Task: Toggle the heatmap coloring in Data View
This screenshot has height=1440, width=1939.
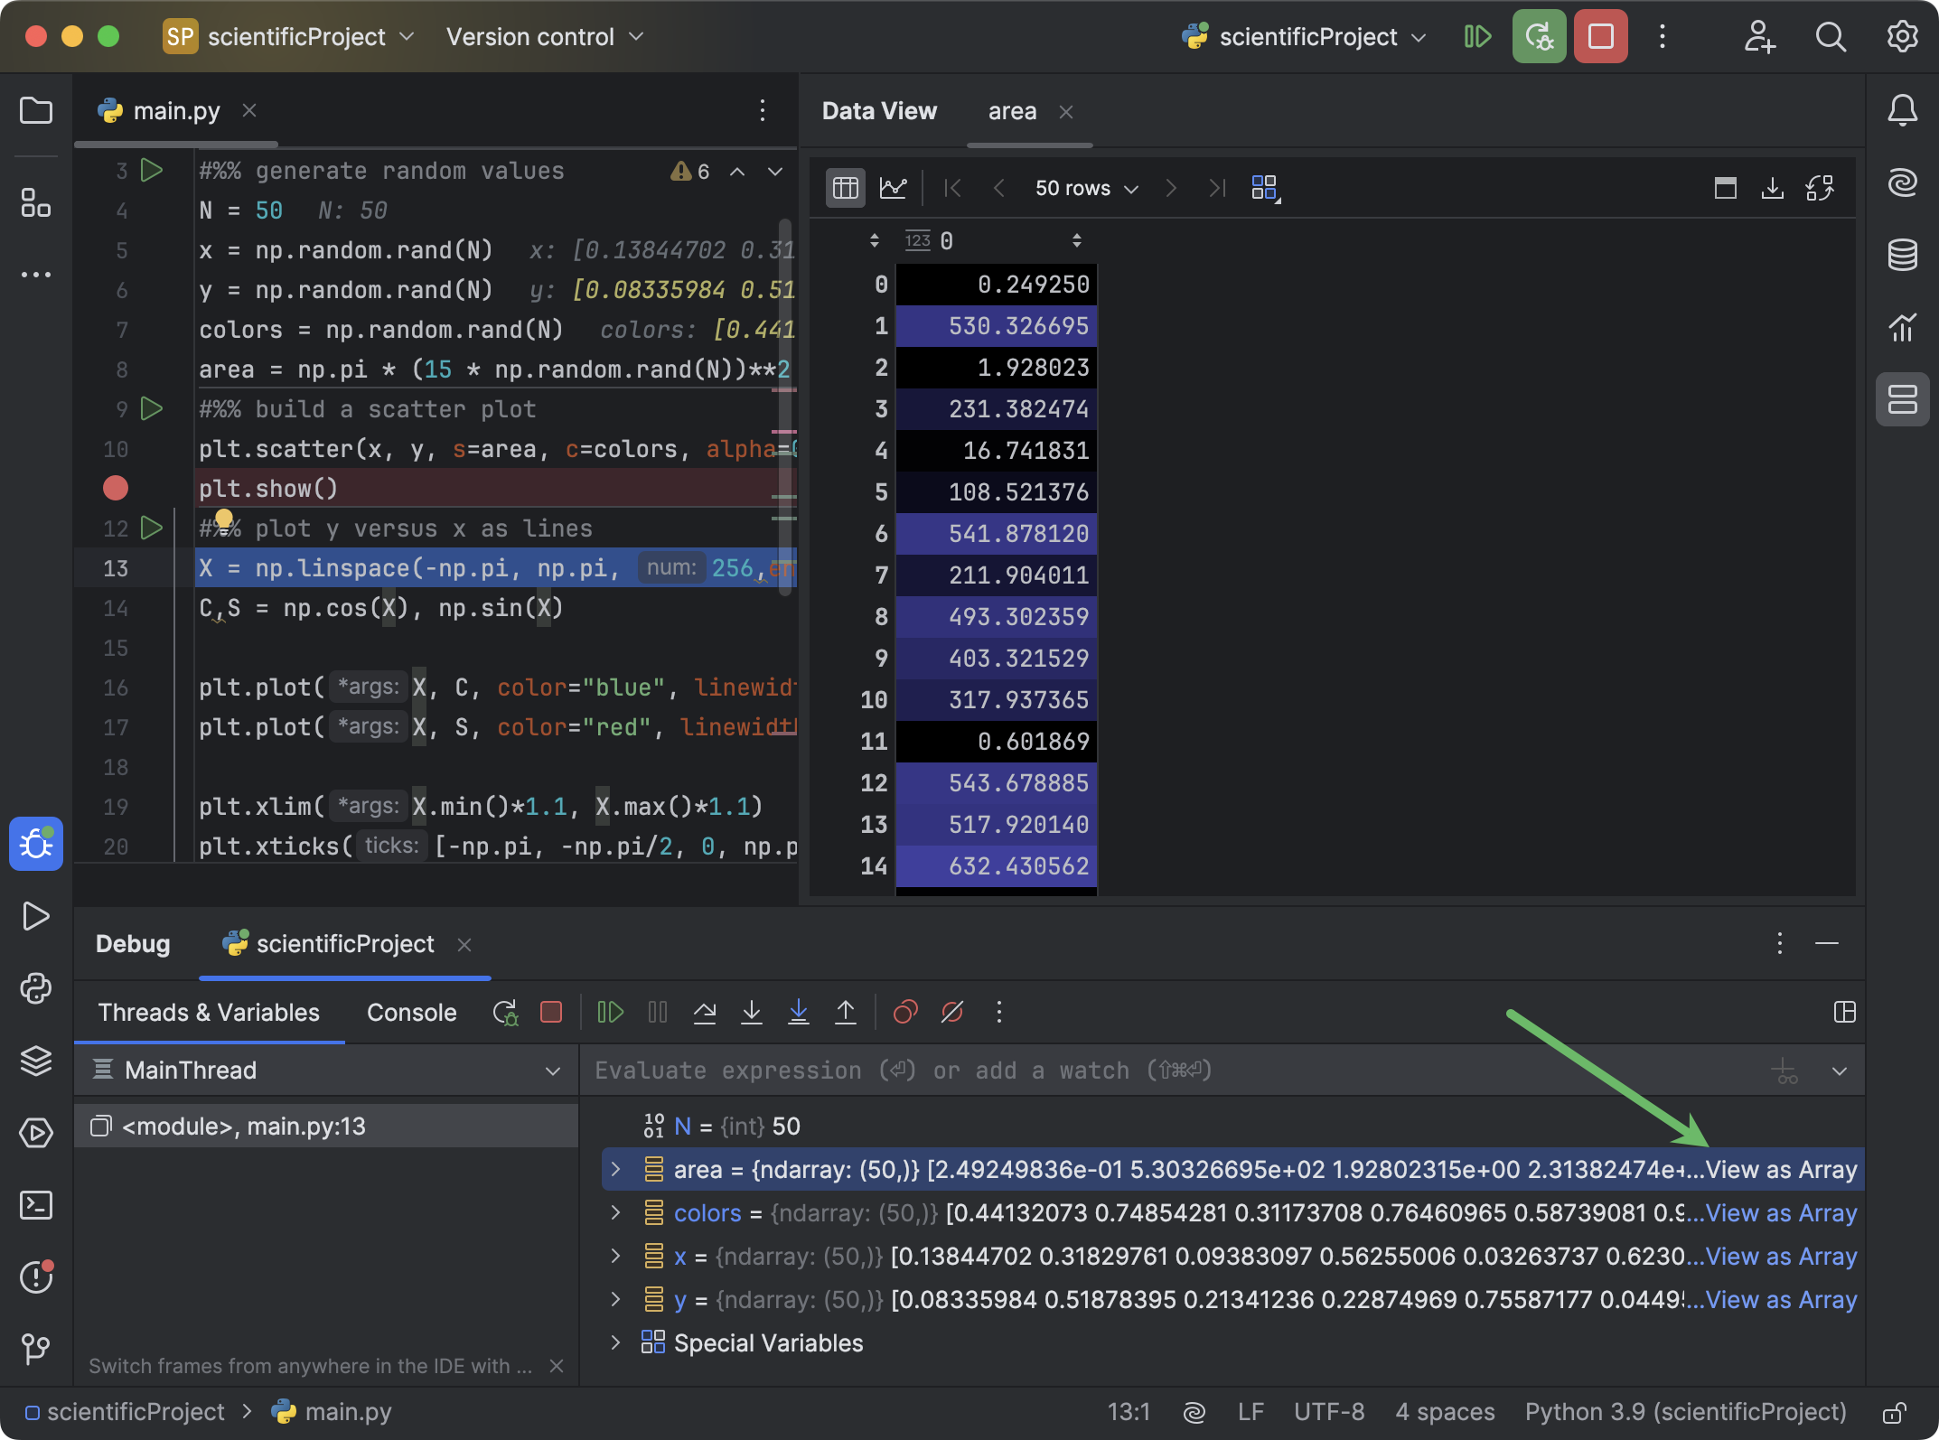Action: [1264, 188]
